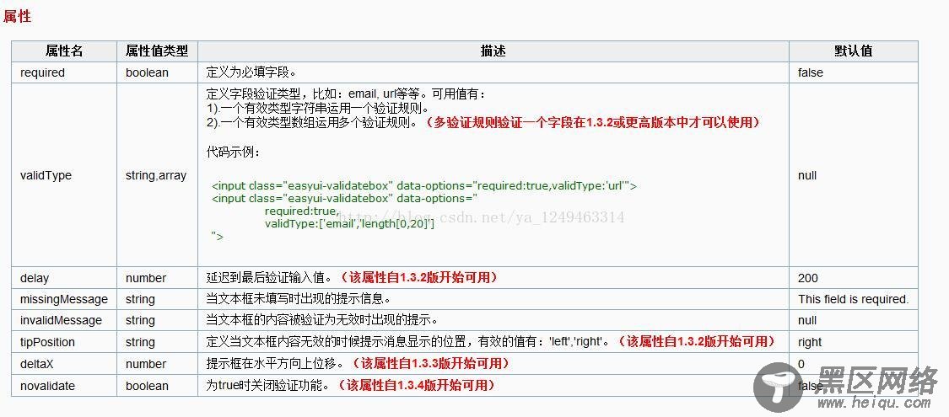
Task: Click the 为true时关闭验证功能 description
Action: click(269, 386)
